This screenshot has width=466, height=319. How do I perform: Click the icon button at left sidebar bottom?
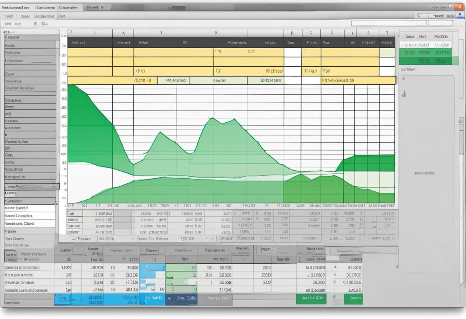[x=11, y=255]
